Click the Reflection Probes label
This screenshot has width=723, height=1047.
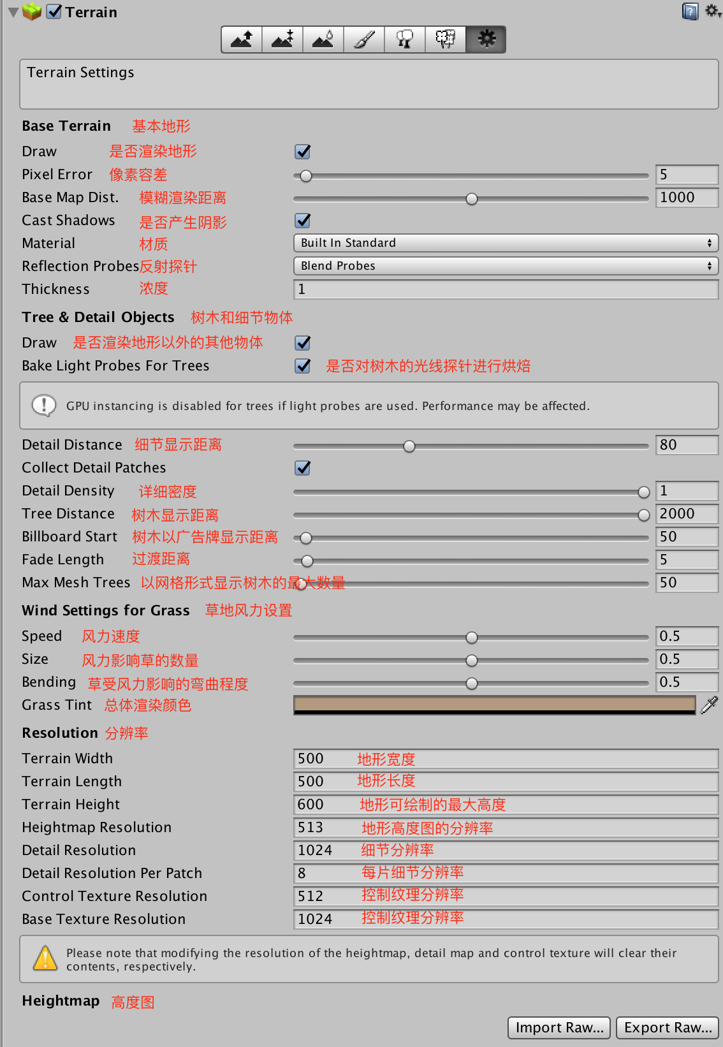[x=80, y=267]
